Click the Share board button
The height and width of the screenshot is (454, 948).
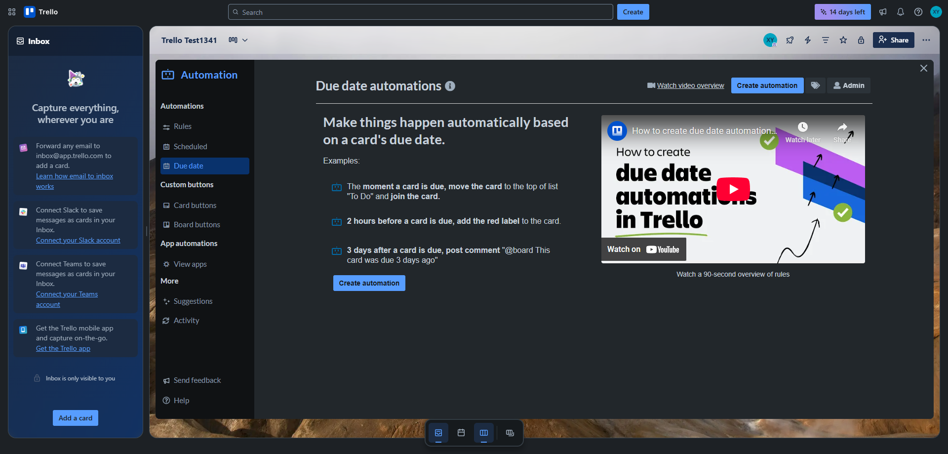(x=894, y=40)
